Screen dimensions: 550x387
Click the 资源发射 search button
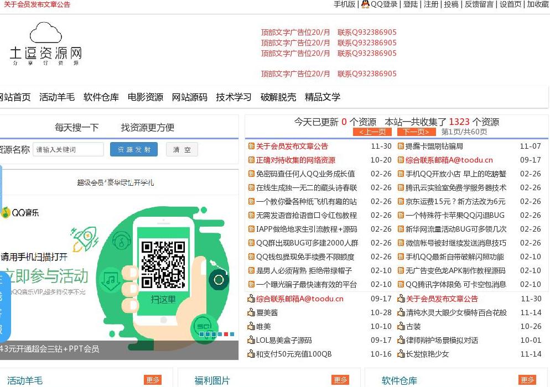click(134, 150)
